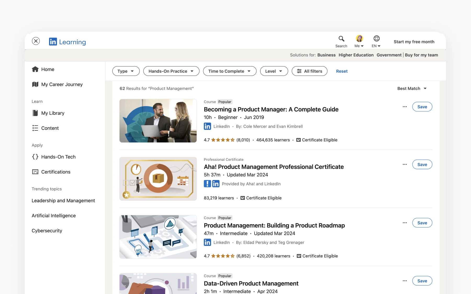Open Content in the sidebar

45,128
